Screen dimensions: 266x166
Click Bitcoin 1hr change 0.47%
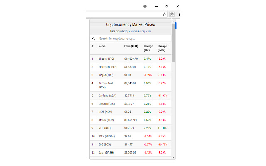click(147, 59)
